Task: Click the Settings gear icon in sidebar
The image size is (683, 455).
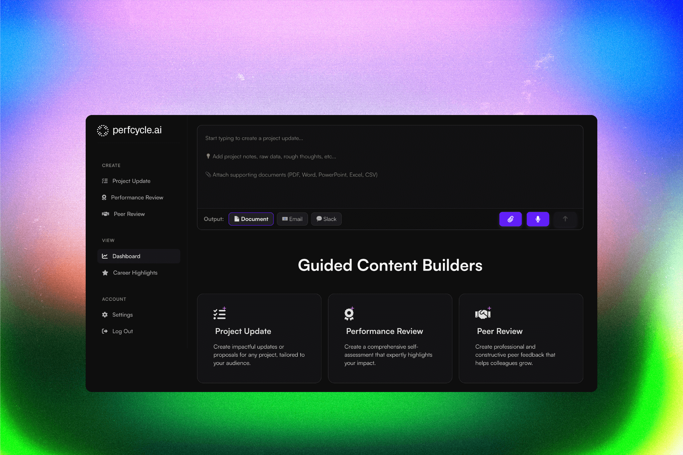Action: tap(105, 315)
